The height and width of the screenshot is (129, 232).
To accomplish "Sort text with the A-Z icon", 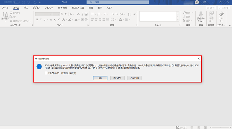I will tap(129, 14).
